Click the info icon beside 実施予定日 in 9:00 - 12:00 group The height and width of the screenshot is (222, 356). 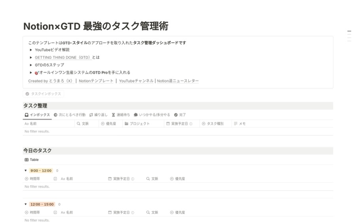coord(133,179)
